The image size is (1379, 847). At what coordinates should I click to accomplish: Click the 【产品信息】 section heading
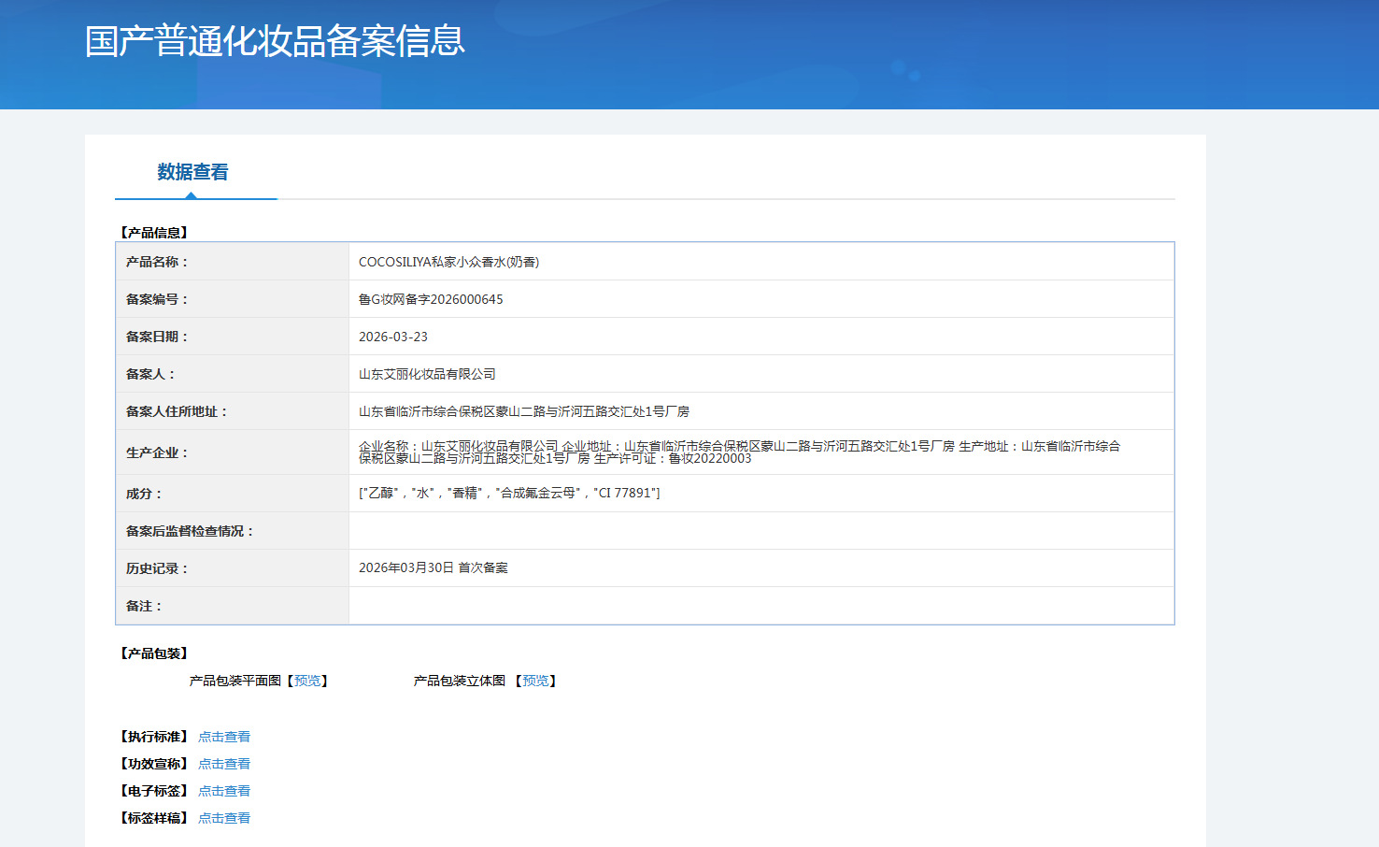pyautogui.click(x=154, y=233)
